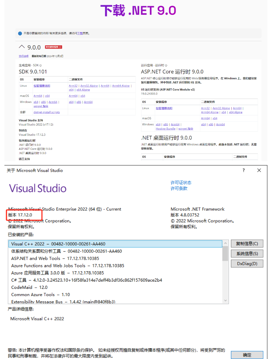Viewport: 269px width, 359px height.
Task: Open 许可证状态 in the About dialog
Action: click(181, 182)
